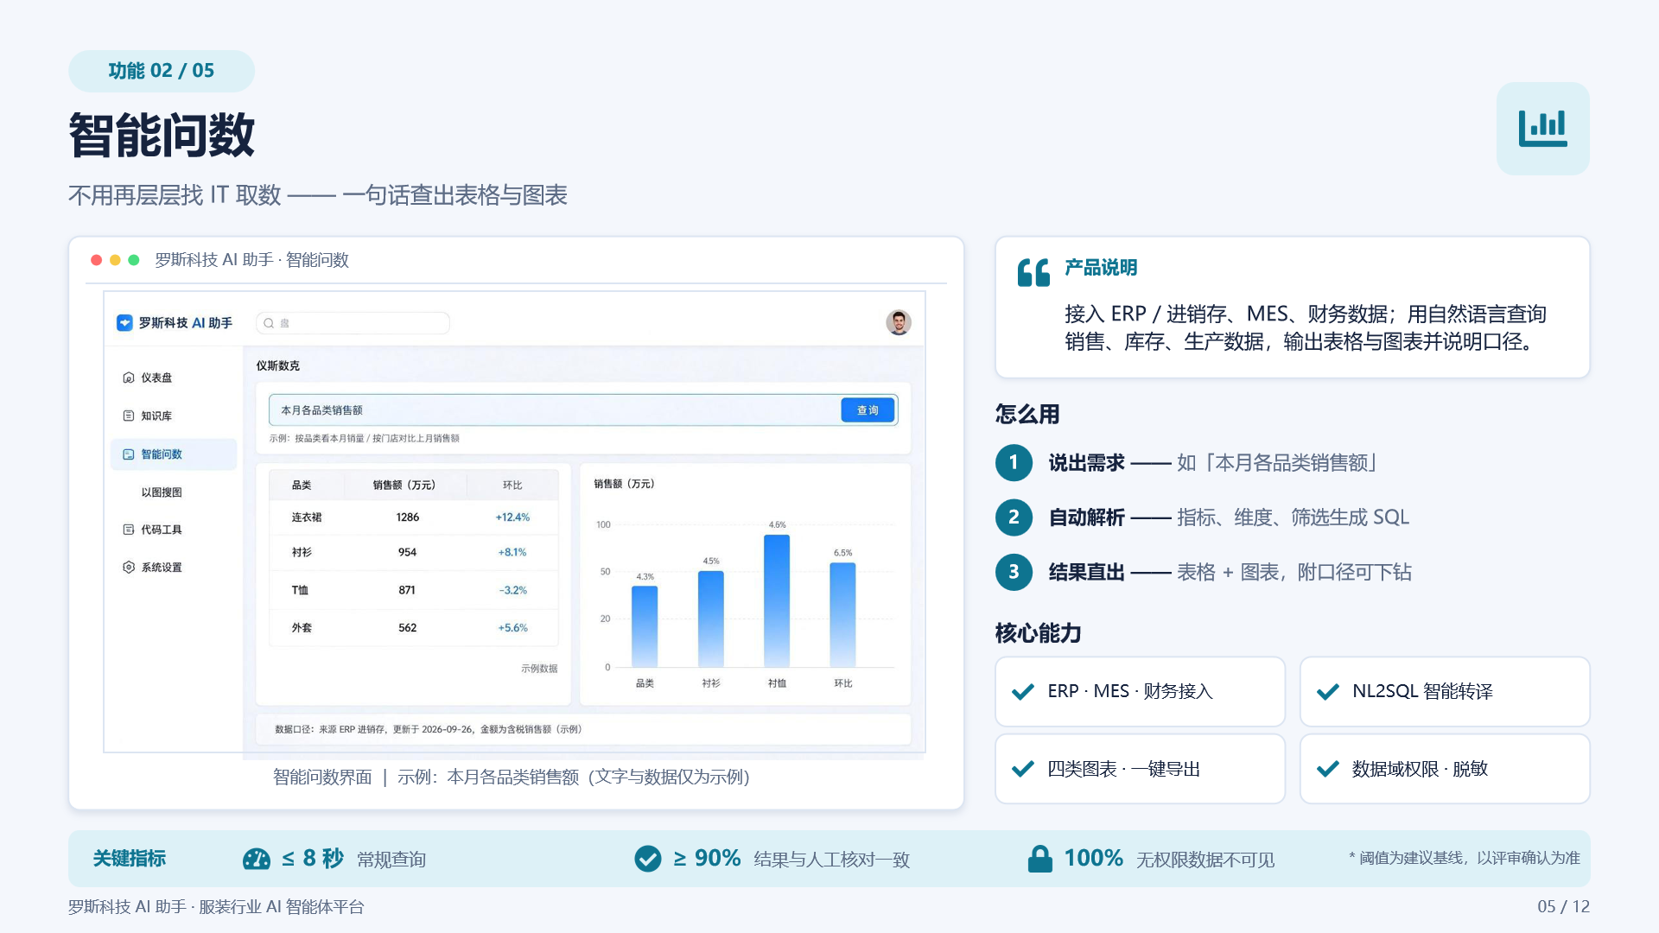Click the step 1 circle for 说出需求
The image size is (1659, 933).
pos(1014,462)
